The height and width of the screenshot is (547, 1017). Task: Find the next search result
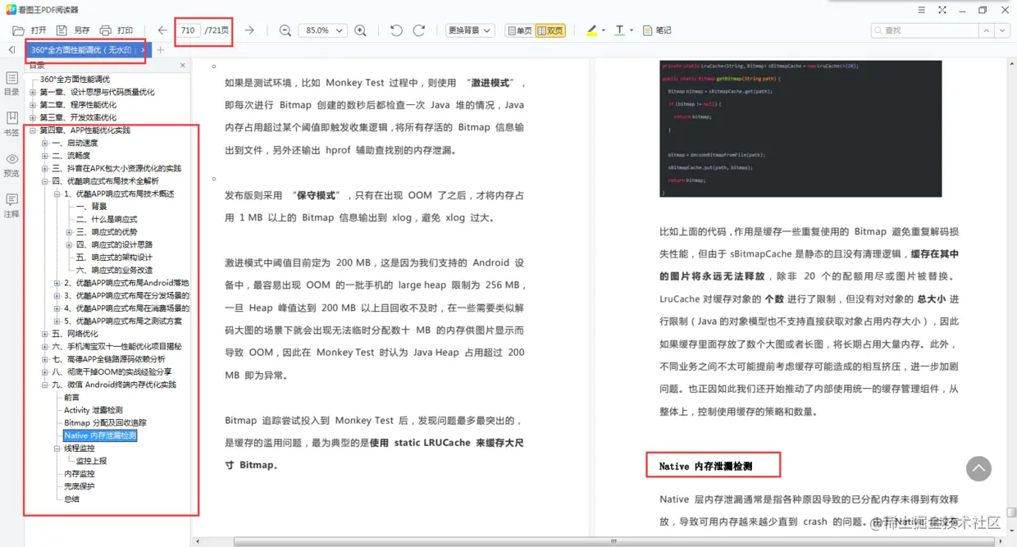[x=1002, y=30]
